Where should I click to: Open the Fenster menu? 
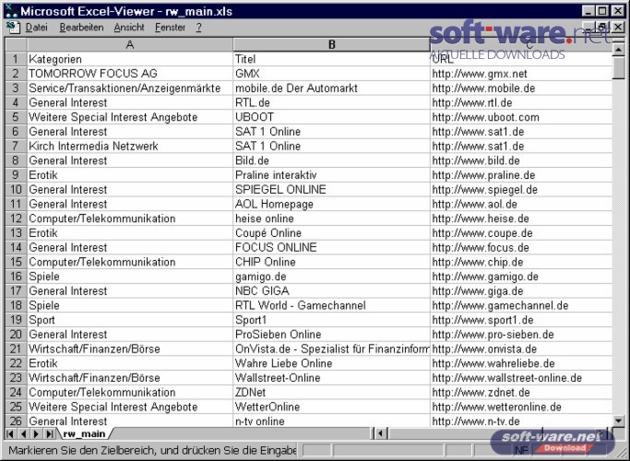[171, 28]
